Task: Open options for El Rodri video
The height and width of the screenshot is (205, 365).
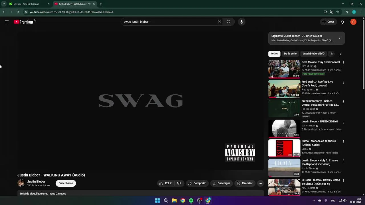Action: coord(343,181)
